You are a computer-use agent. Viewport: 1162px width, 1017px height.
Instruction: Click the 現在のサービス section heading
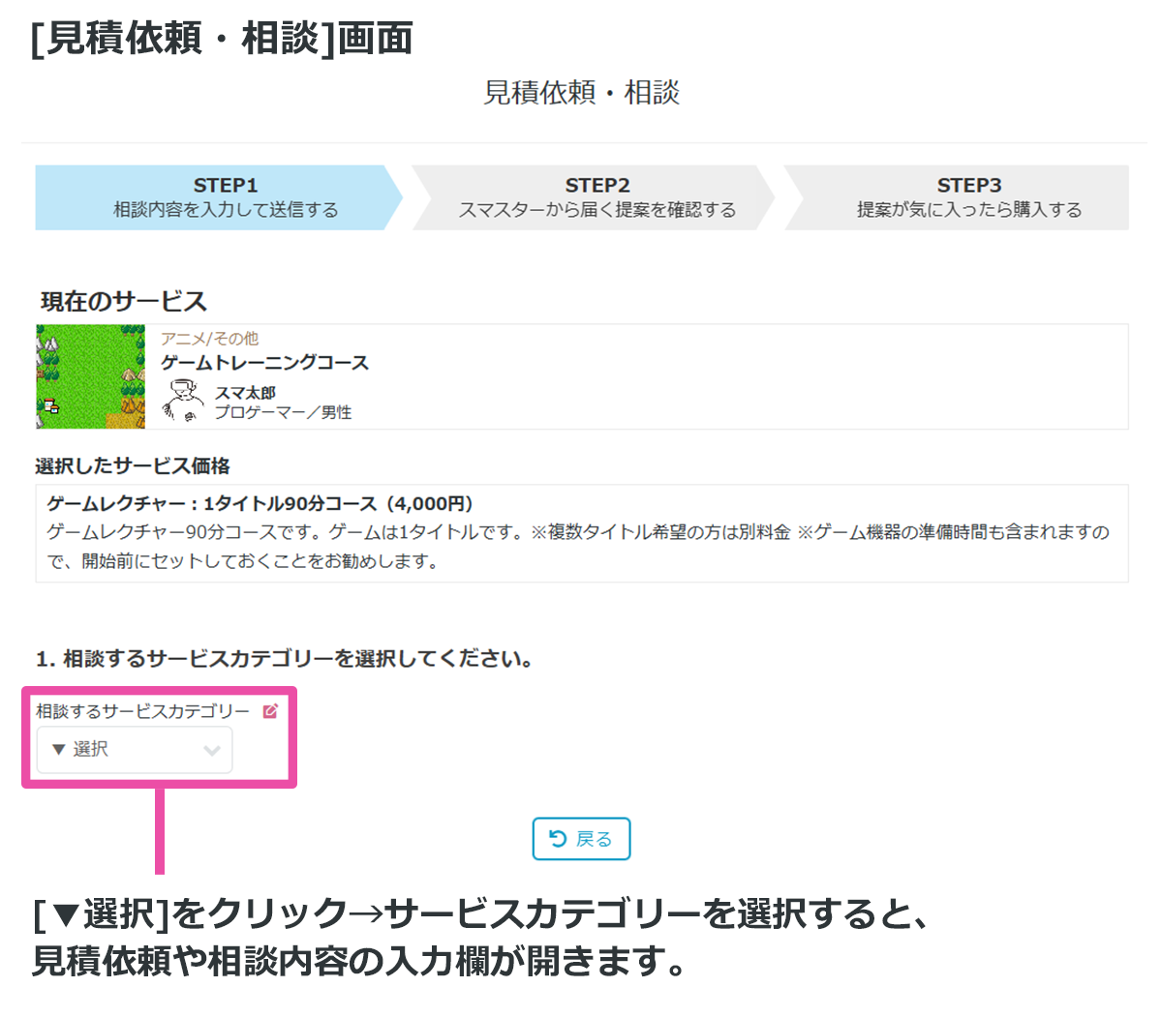click(124, 301)
